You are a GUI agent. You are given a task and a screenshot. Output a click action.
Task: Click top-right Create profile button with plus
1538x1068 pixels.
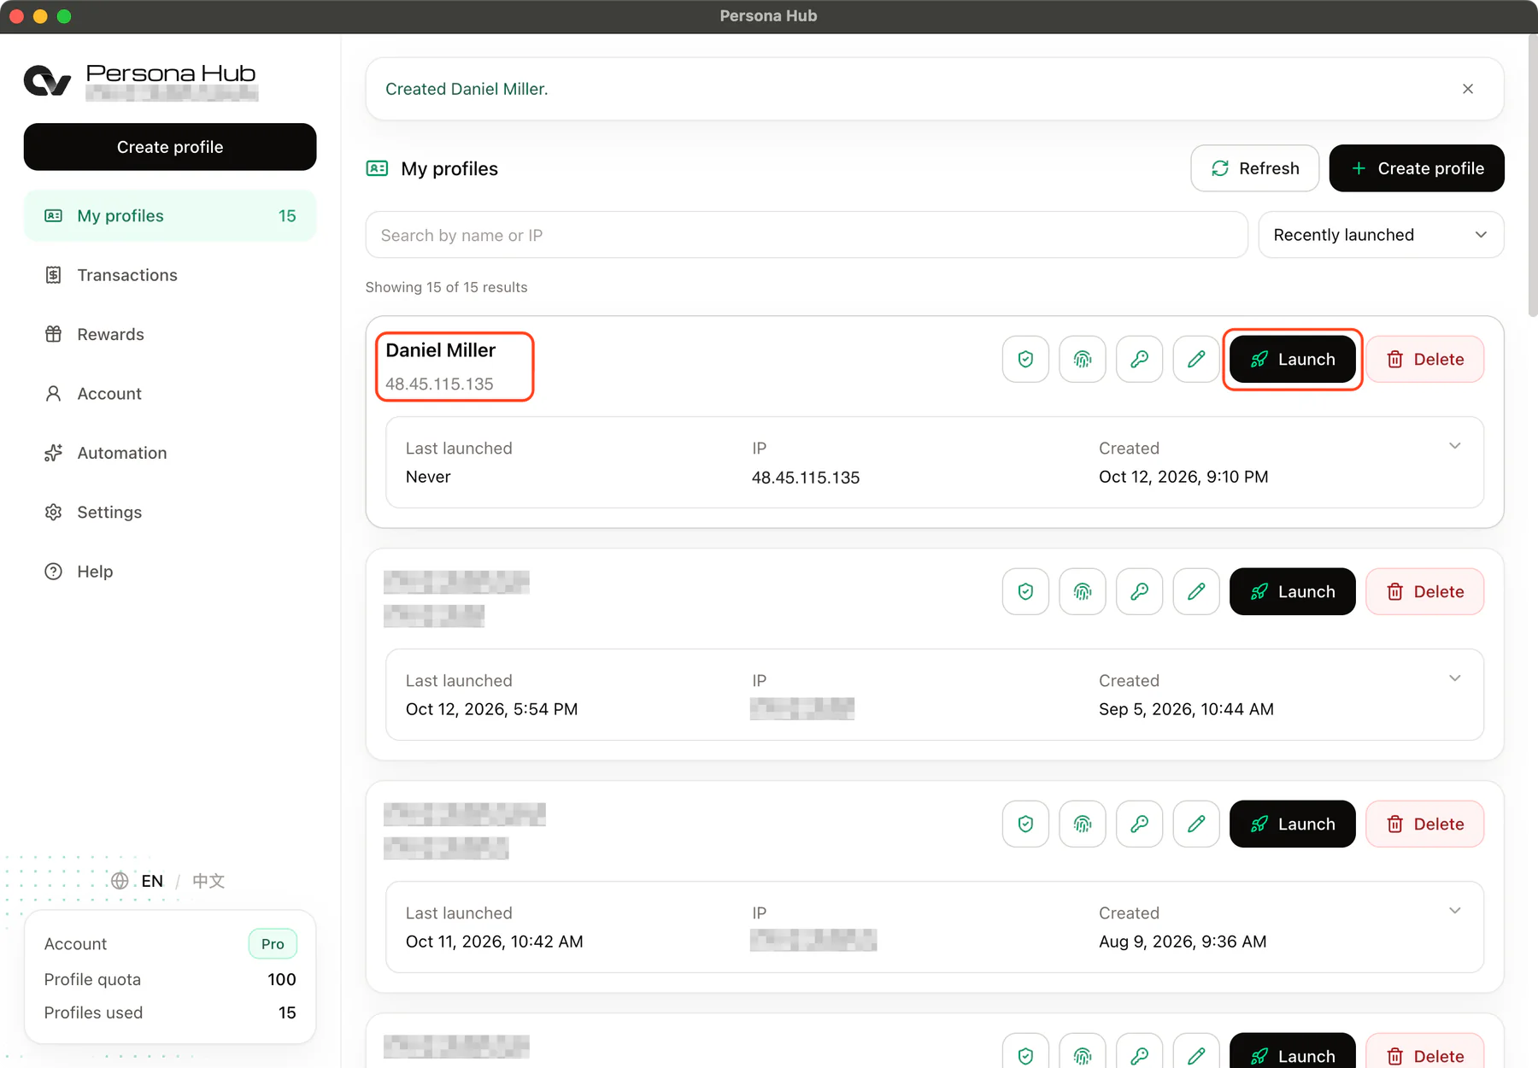[1417, 168]
